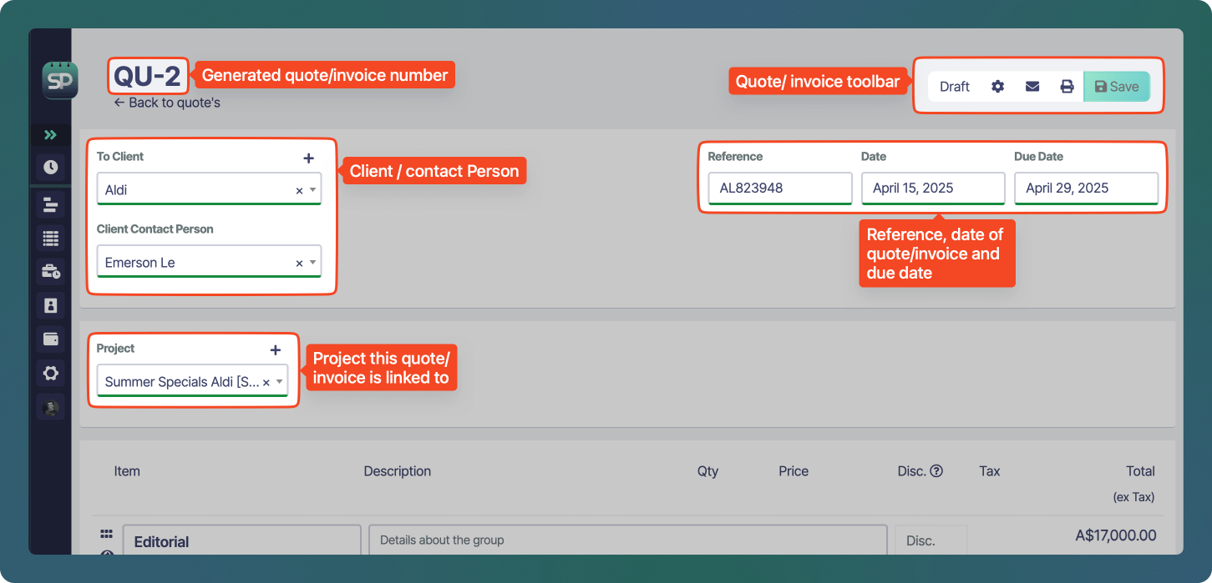Open the Project dropdown arrow

point(280,382)
